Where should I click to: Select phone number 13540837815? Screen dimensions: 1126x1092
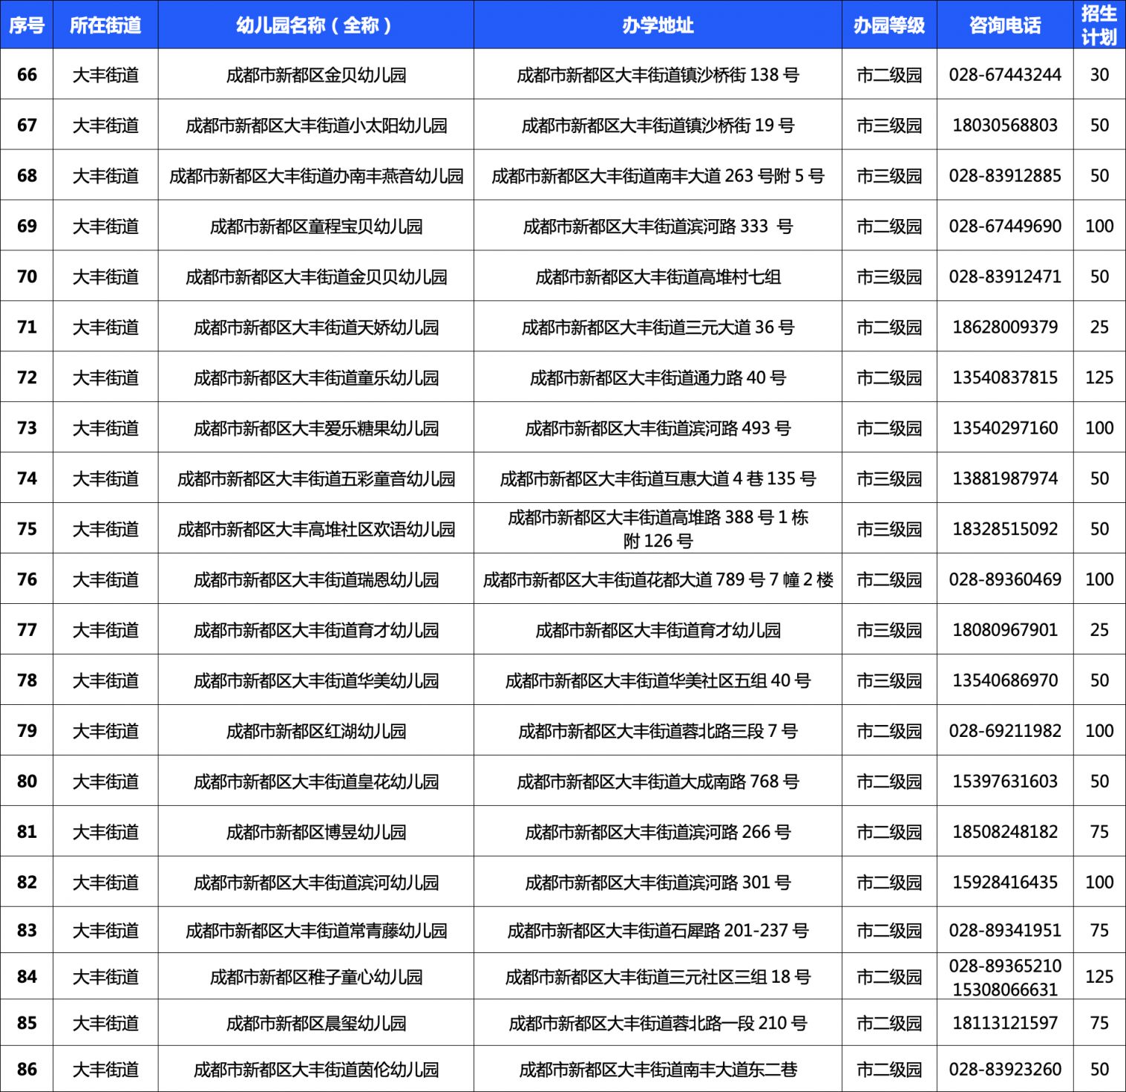click(x=1005, y=378)
